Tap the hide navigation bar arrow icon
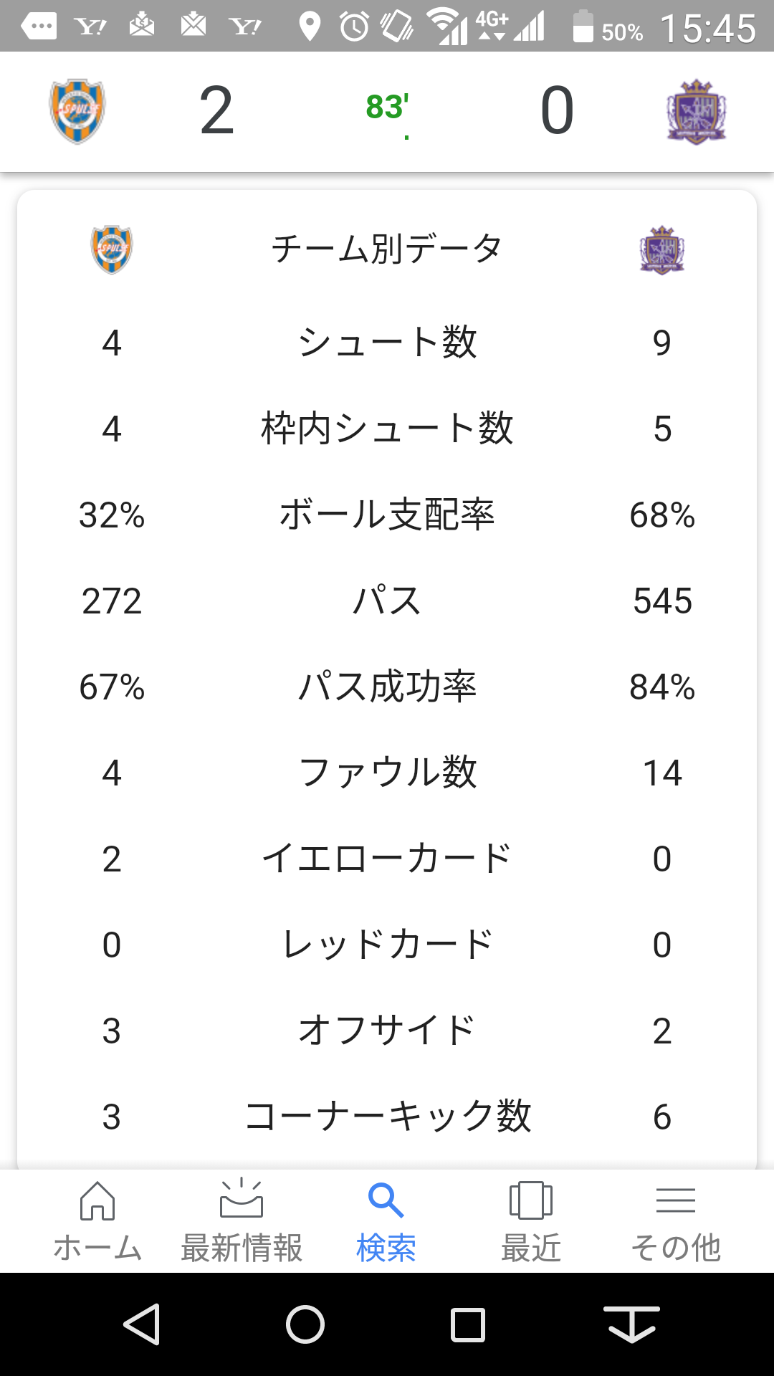 click(x=631, y=1324)
